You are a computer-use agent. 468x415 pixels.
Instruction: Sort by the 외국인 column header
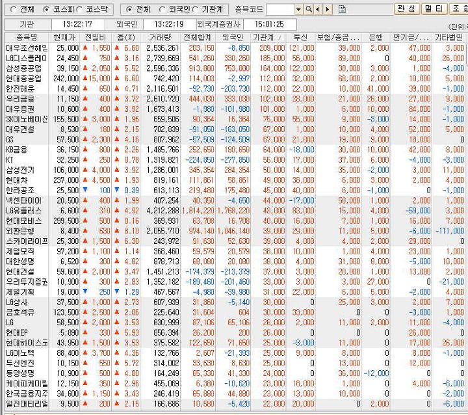coord(233,37)
